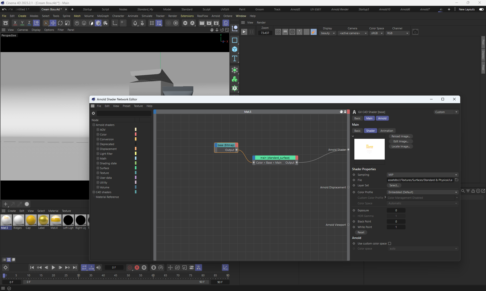This screenshot has height=291, width=486.
Task: Open Color Profile Embedded dropdown
Action: click(422, 192)
